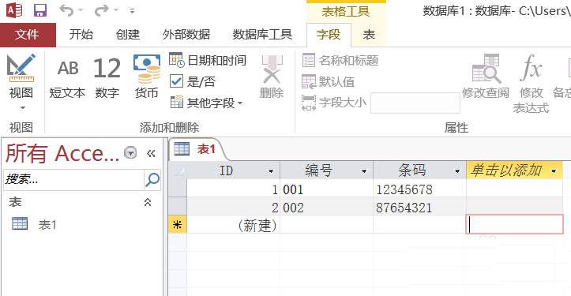The height and width of the screenshot is (296, 571).
Task: Select the 表 ribbon tab
Action: tap(369, 35)
